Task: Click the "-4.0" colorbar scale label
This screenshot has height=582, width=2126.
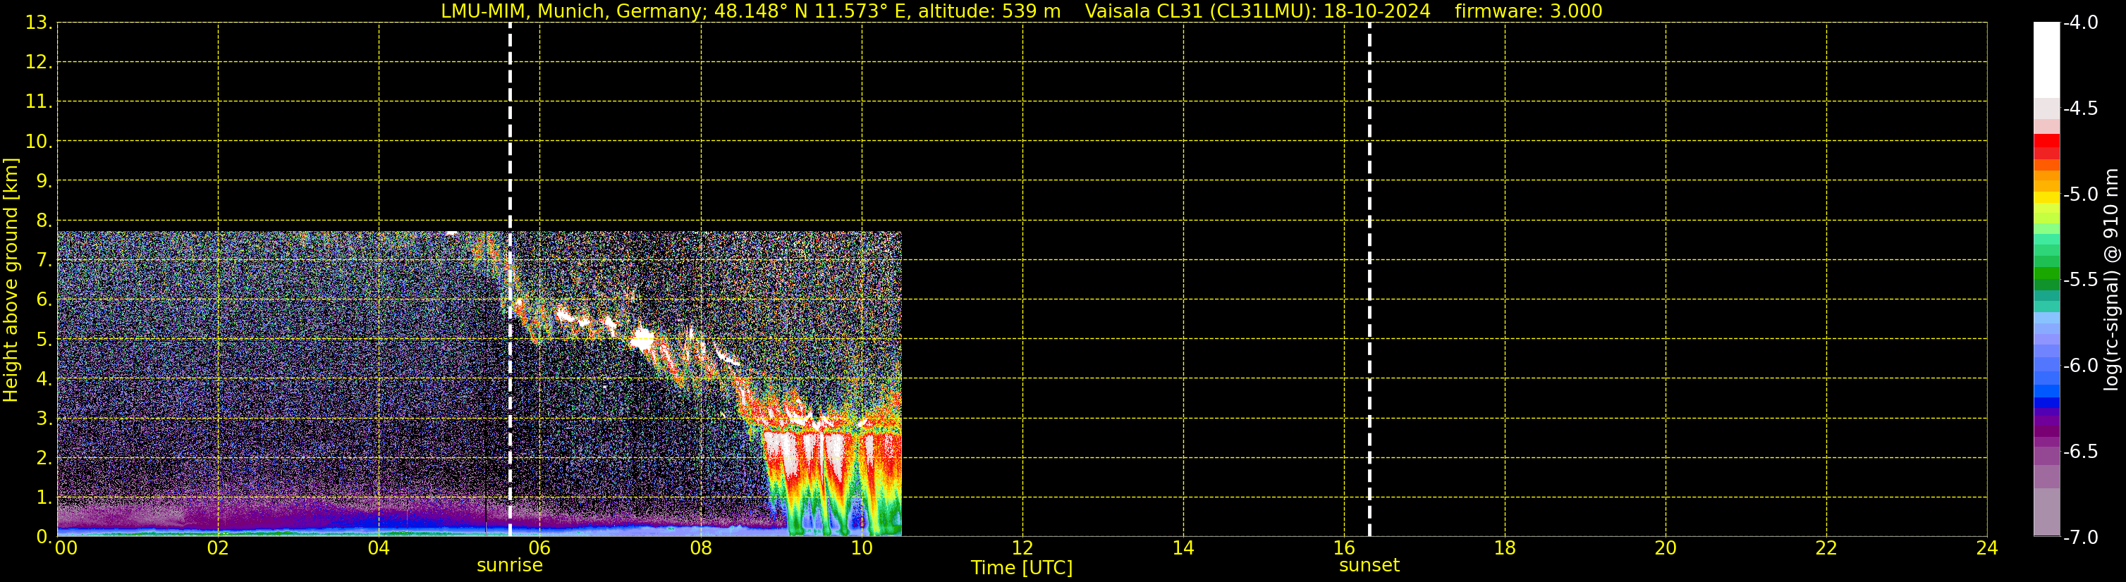Action: pyautogui.click(x=2079, y=23)
